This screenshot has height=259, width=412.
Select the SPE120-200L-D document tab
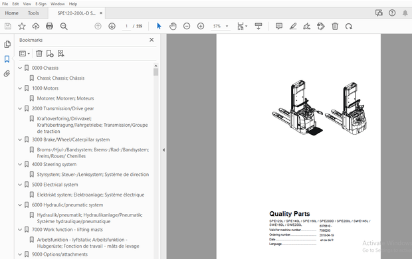76,13
